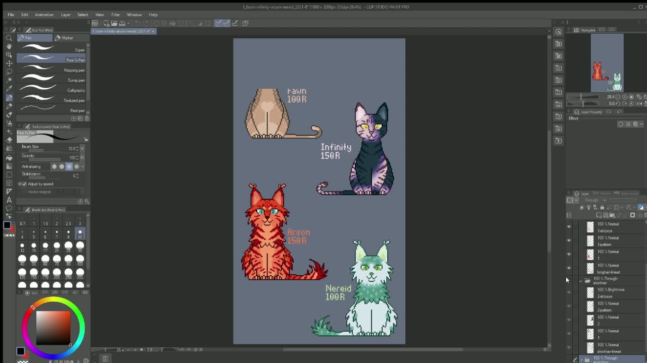
Task: Select the Eyedropper tool
Action: click(x=9, y=89)
